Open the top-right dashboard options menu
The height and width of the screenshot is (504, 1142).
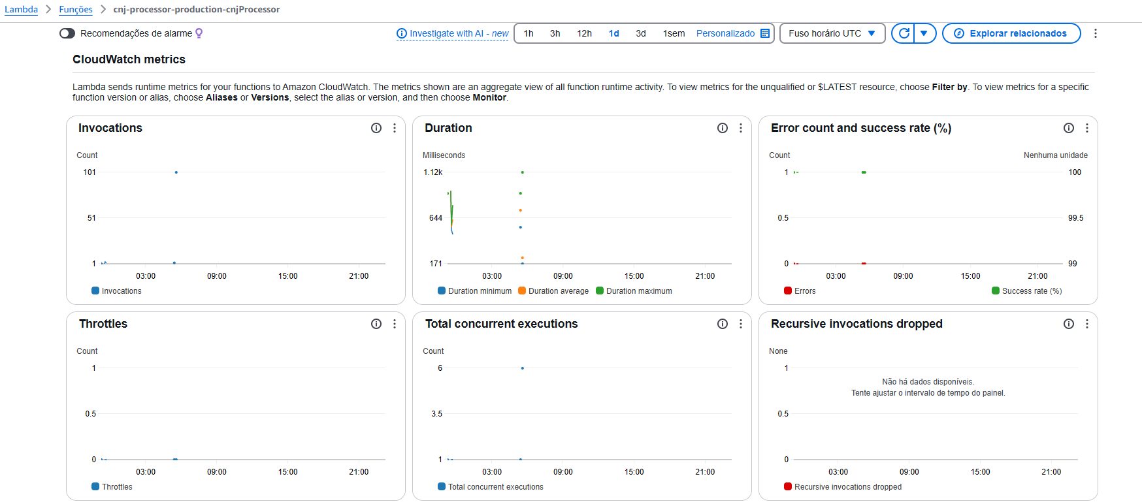click(x=1096, y=33)
